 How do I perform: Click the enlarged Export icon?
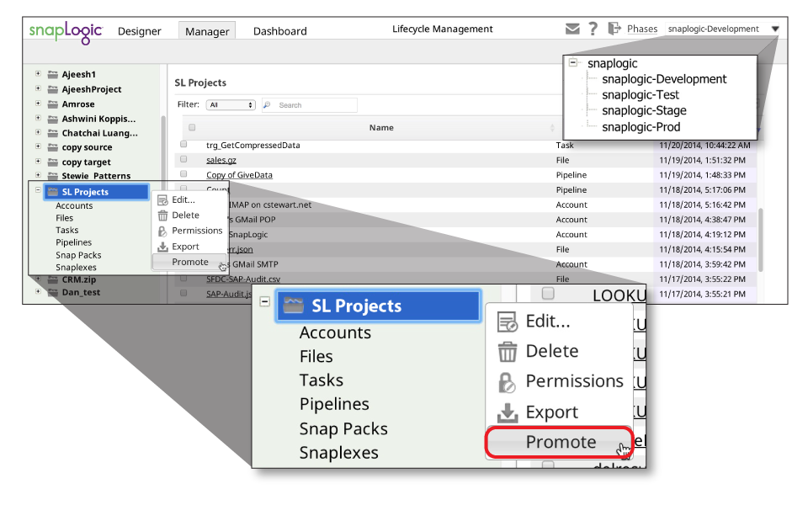[507, 412]
